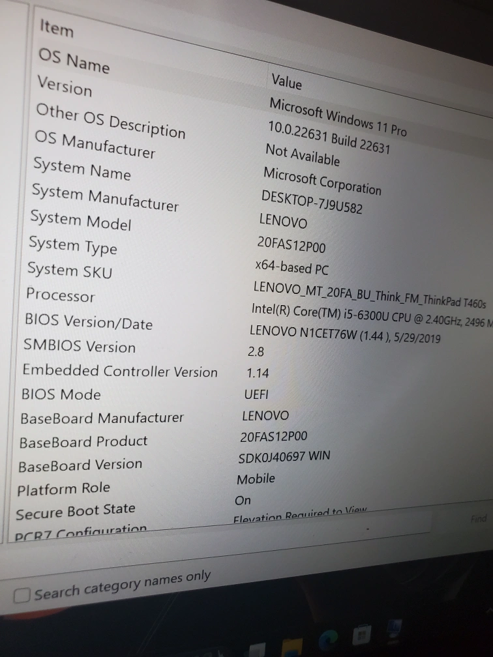Click the System SKU entry

[69, 269]
